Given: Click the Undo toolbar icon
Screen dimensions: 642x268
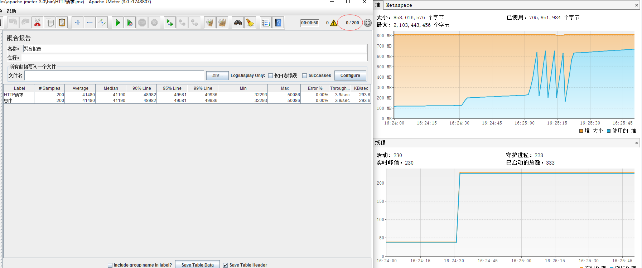Looking at the screenshot, I should click(x=13, y=23).
